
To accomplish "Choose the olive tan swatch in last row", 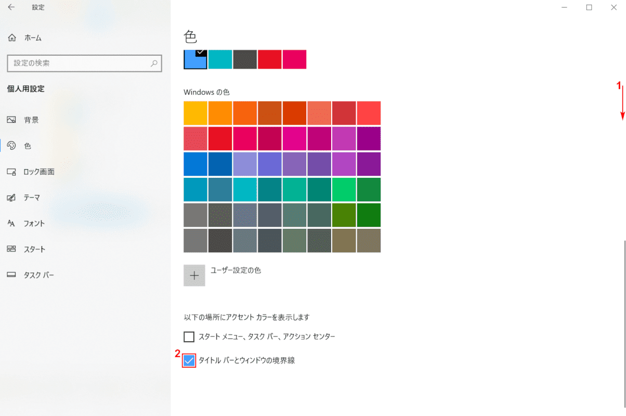I will pos(344,241).
